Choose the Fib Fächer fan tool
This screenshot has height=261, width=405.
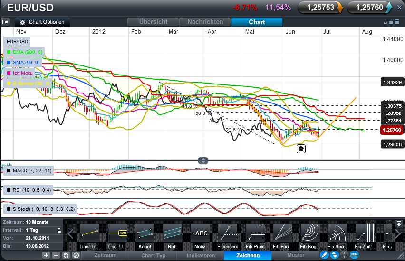click(282, 233)
